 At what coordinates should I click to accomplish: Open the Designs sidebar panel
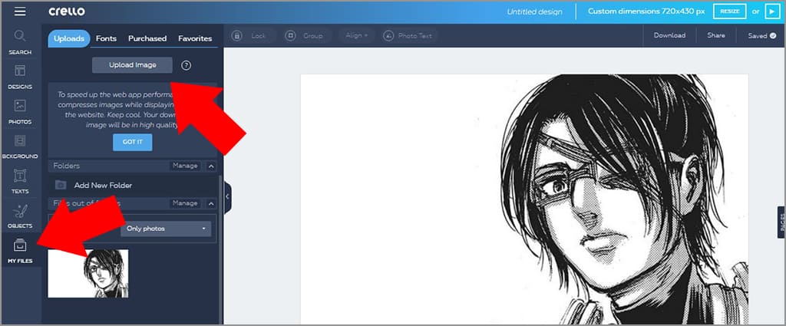tap(20, 77)
